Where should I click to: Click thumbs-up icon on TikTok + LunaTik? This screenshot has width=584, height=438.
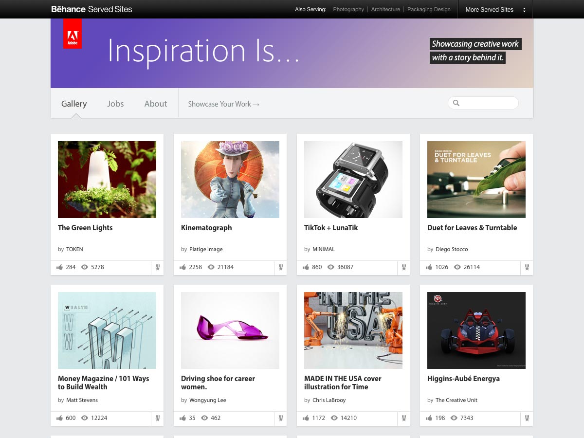pos(306,267)
